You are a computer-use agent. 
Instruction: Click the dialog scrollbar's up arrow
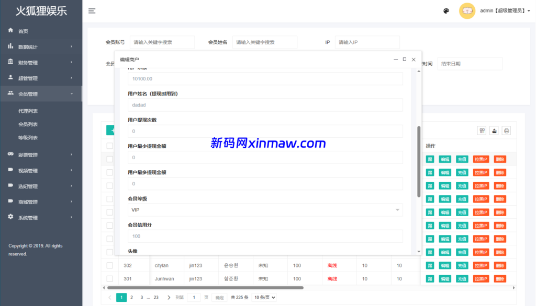pos(419,72)
